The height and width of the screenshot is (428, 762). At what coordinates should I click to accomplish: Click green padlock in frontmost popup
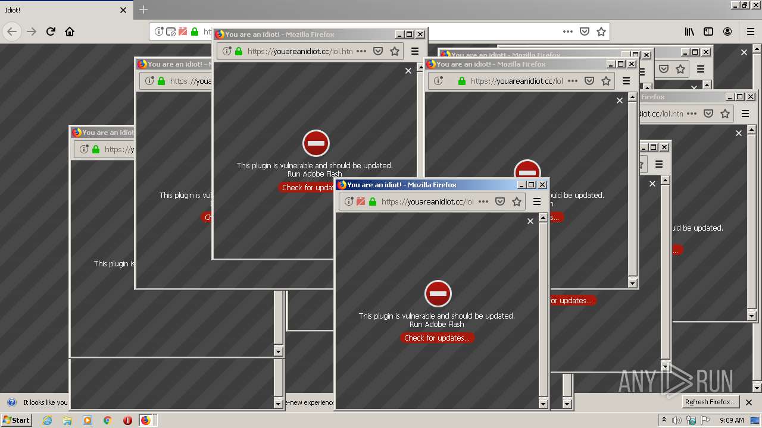coord(373,202)
